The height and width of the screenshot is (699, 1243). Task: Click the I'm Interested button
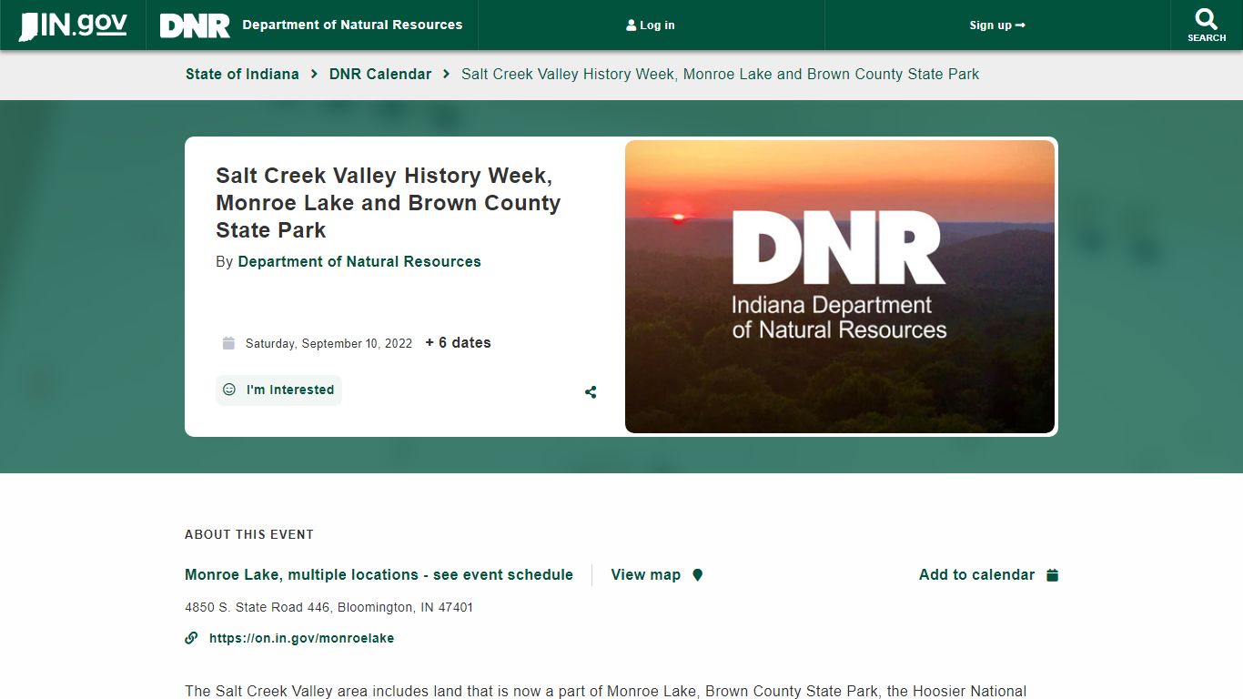[x=278, y=390]
